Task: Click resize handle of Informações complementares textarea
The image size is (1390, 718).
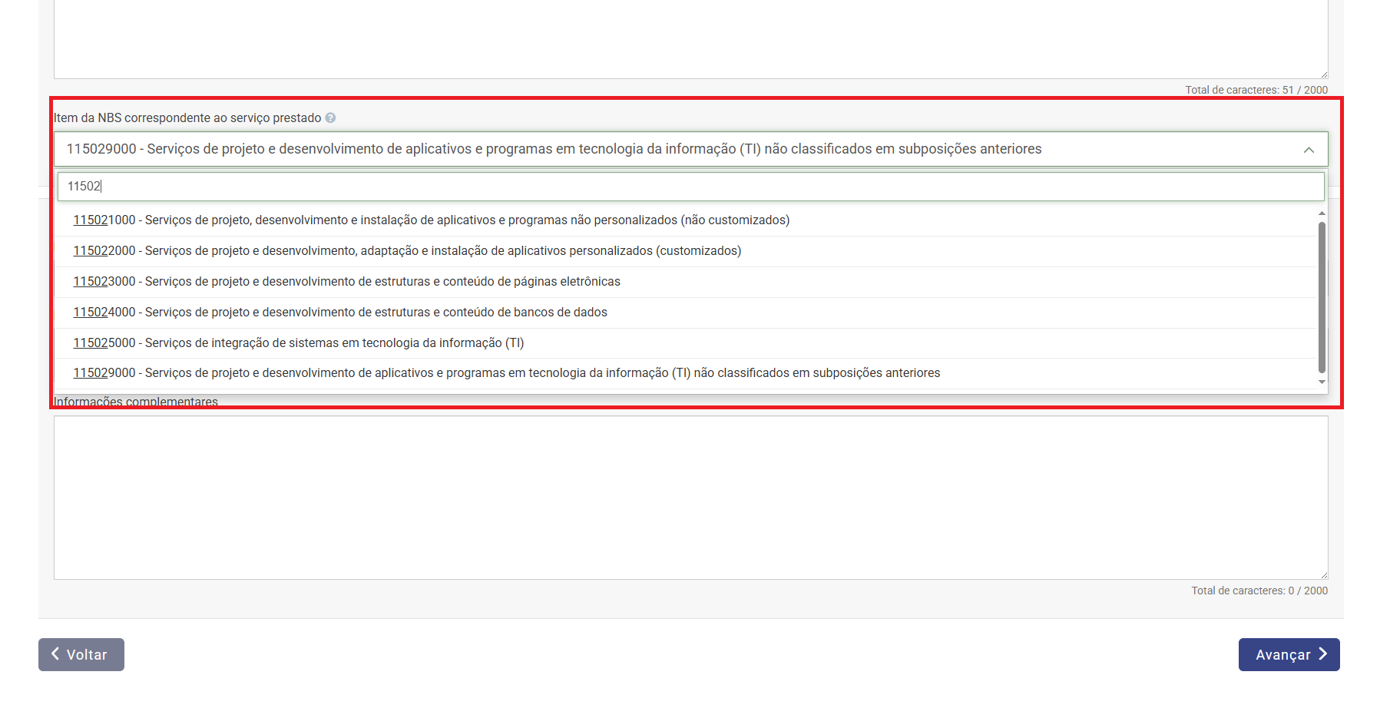Action: coord(1323,575)
